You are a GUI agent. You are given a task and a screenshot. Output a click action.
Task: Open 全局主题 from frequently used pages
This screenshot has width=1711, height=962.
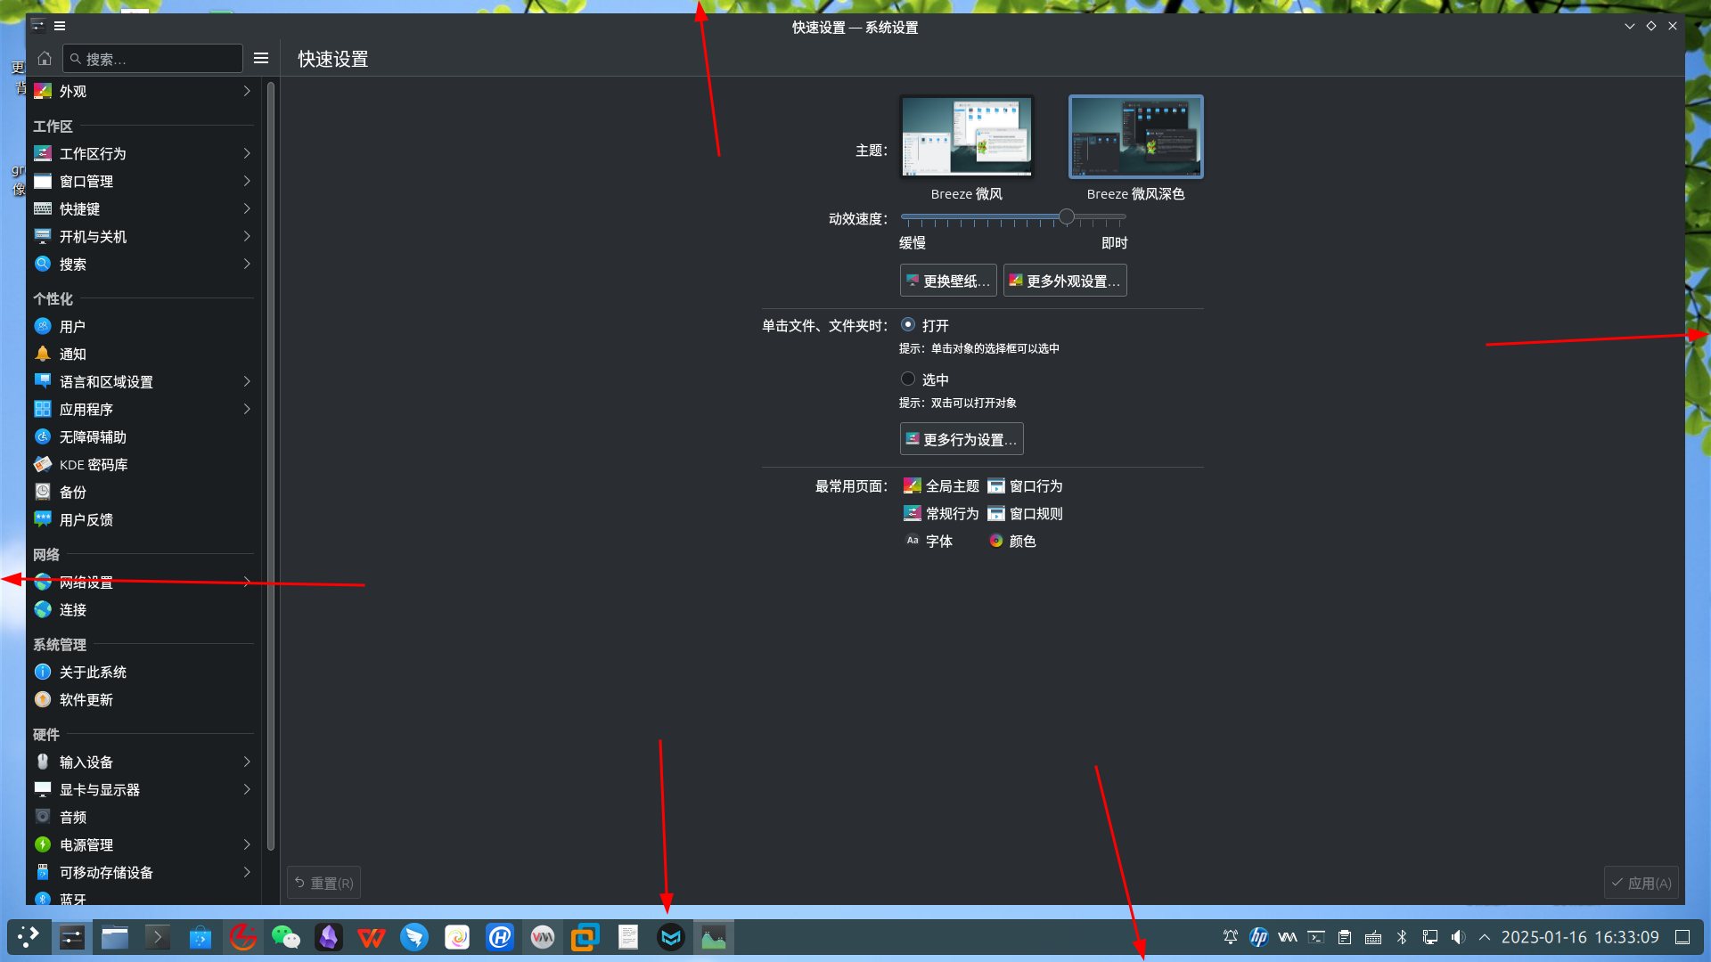point(941,486)
